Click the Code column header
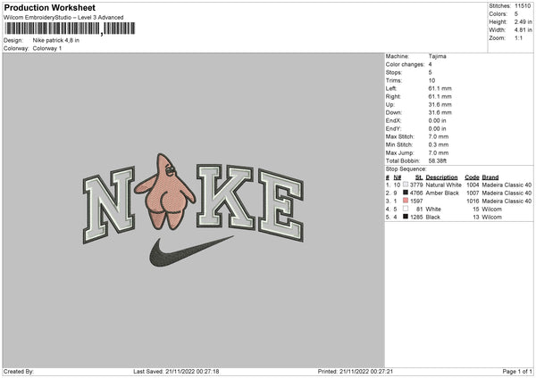536x378 pixels. pyautogui.click(x=472, y=177)
